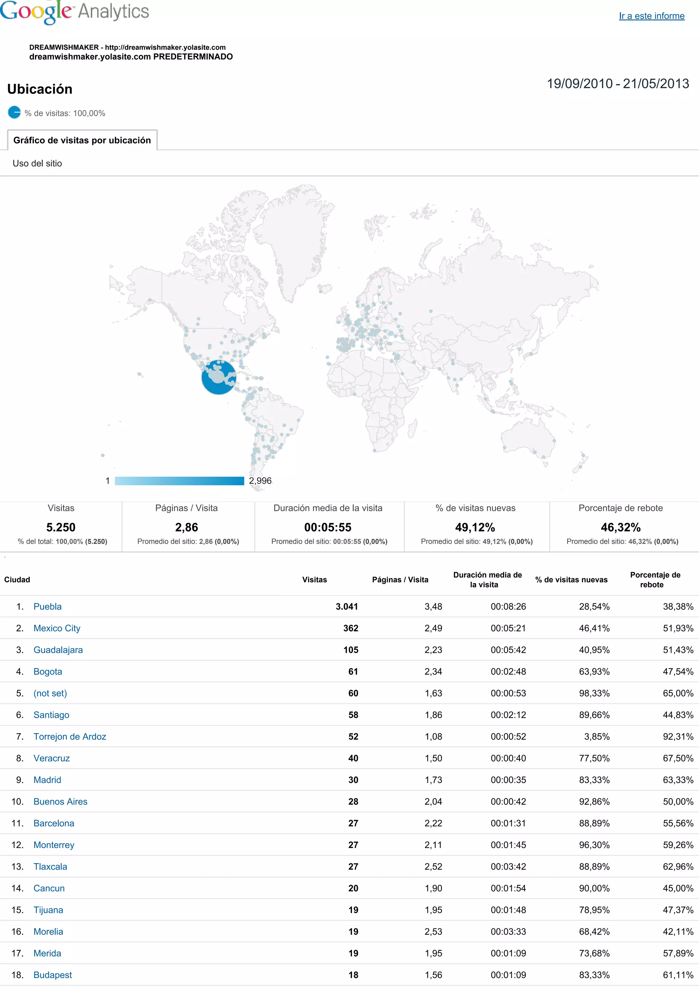Select the 'Uso del sitio' tab

click(x=37, y=163)
